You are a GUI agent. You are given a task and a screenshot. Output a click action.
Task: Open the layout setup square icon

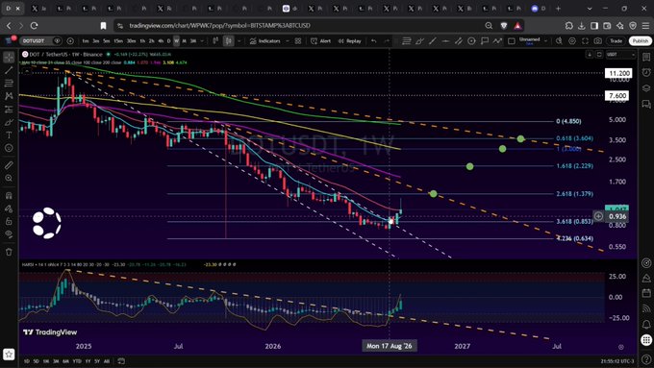click(x=512, y=41)
